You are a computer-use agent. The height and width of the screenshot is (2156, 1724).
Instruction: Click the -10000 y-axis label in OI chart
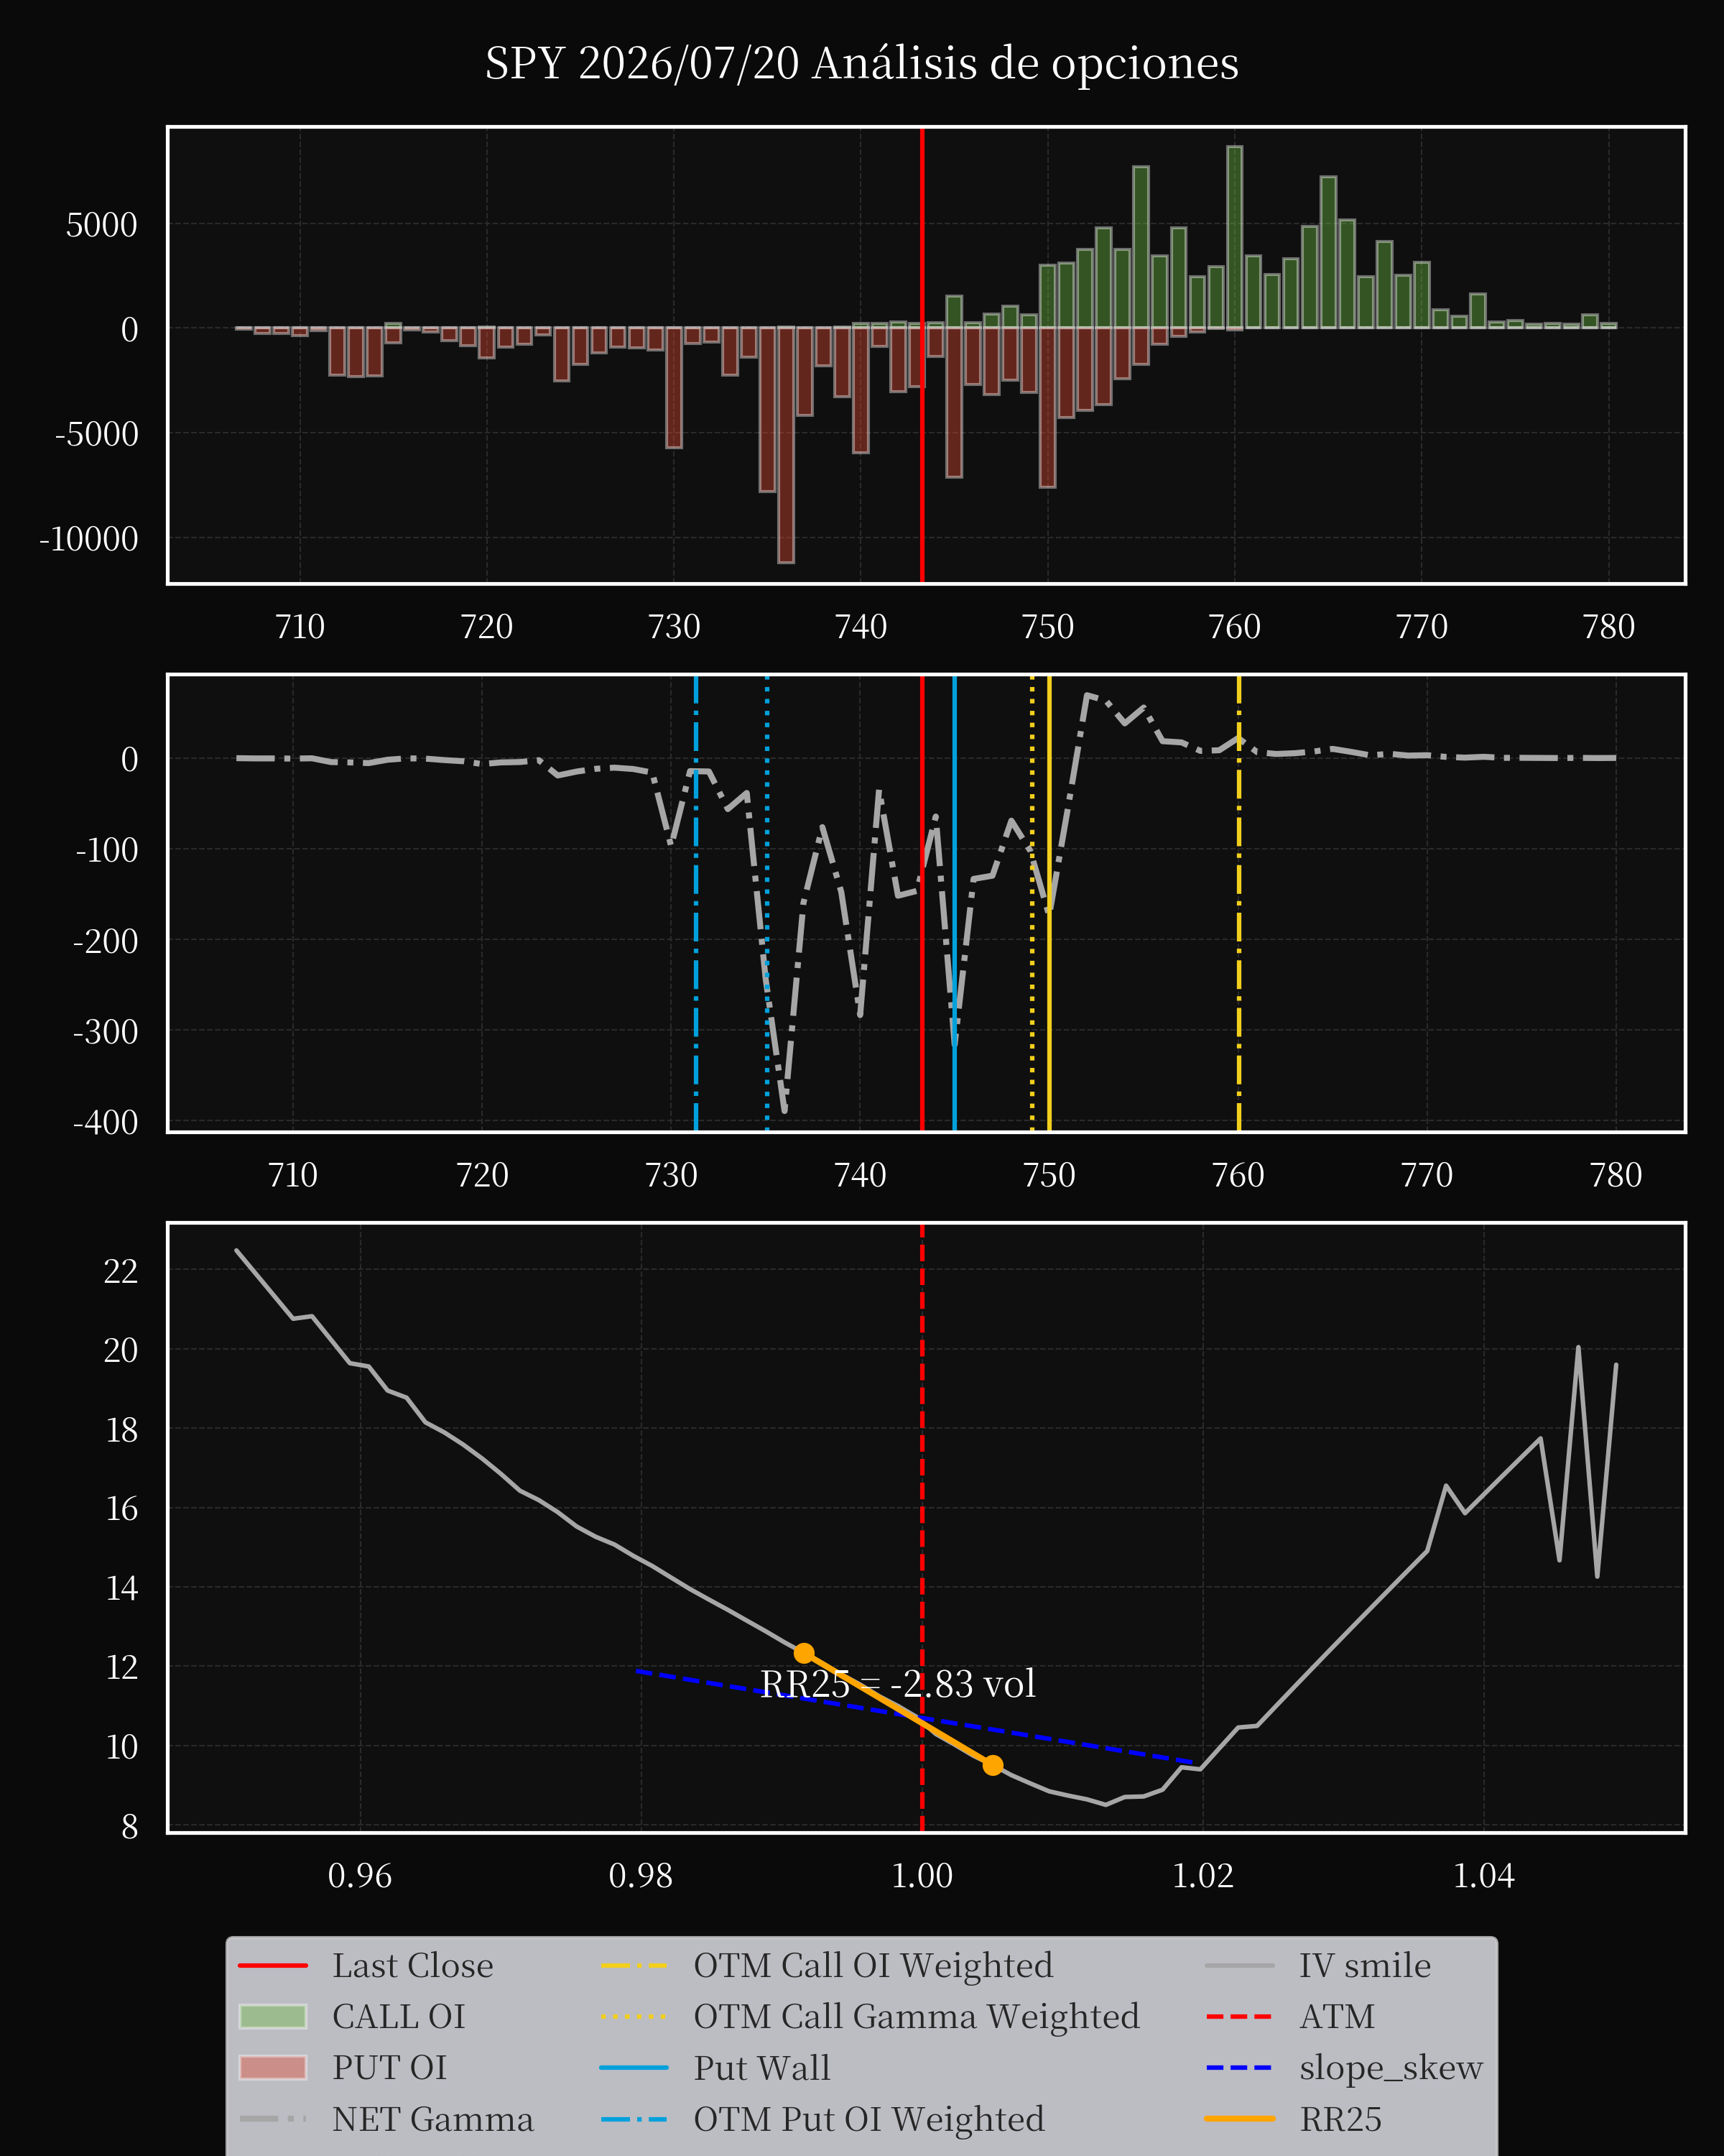click(x=89, y=539)
